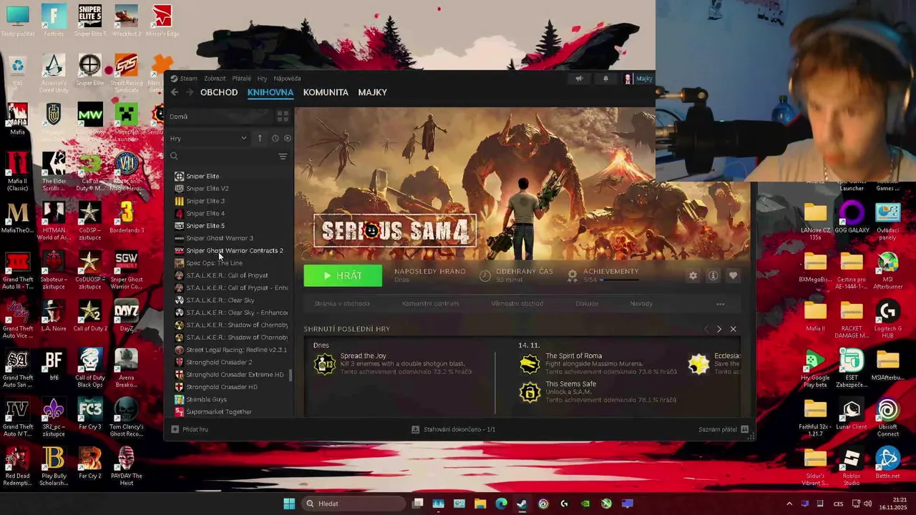Select Sniper Elite V2 in game list
Screen dimensions: 916x515
coord(208,189)
